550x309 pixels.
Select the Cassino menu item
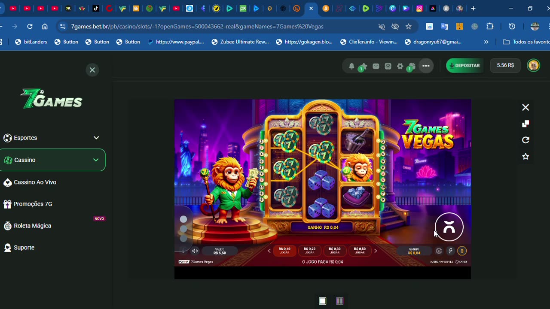(x=52, y=160)
